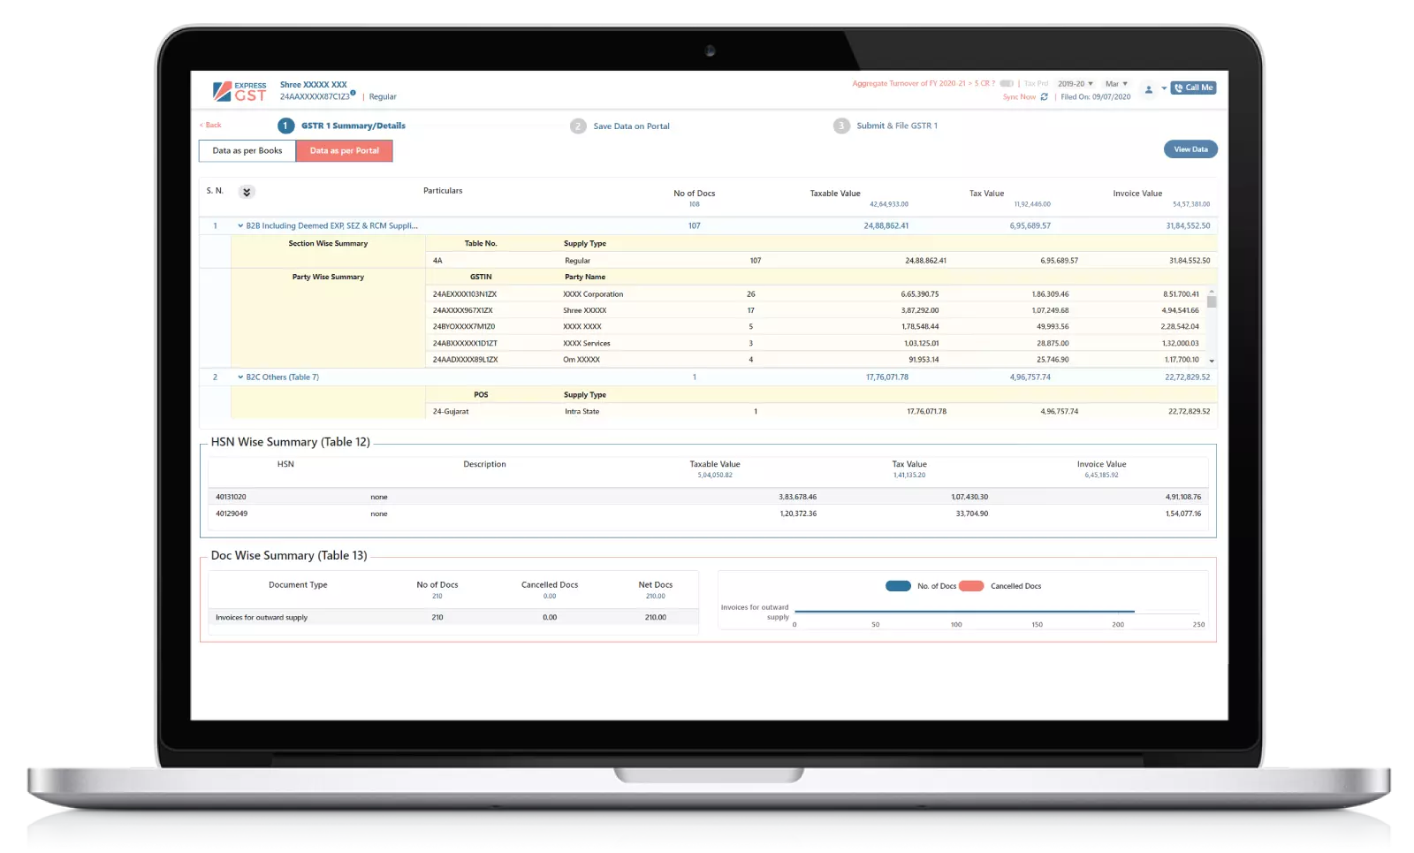Screen dimensions: 1414x853
Task: Switch to the Data as per Books tab
Action: pos(247,151)
